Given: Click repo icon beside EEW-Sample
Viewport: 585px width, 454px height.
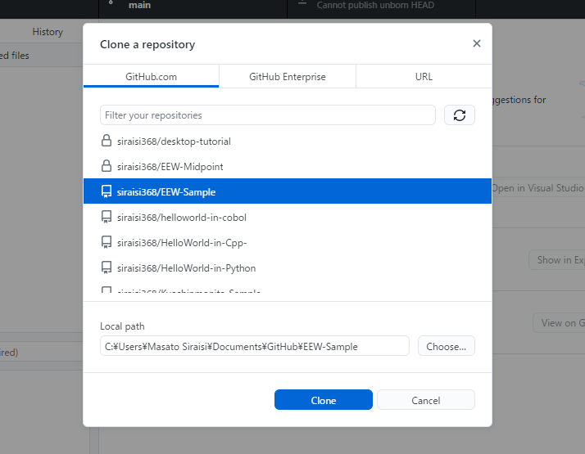Looking at the screenshot, I should point(107,191).
